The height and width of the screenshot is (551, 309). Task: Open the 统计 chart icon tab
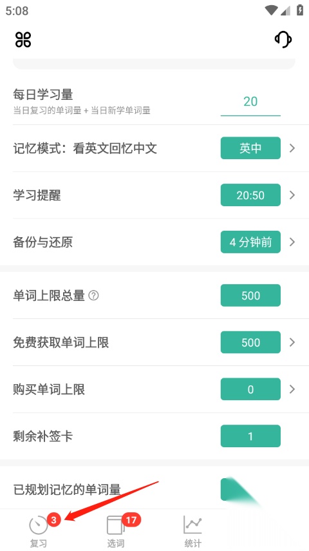coord(192,531)
